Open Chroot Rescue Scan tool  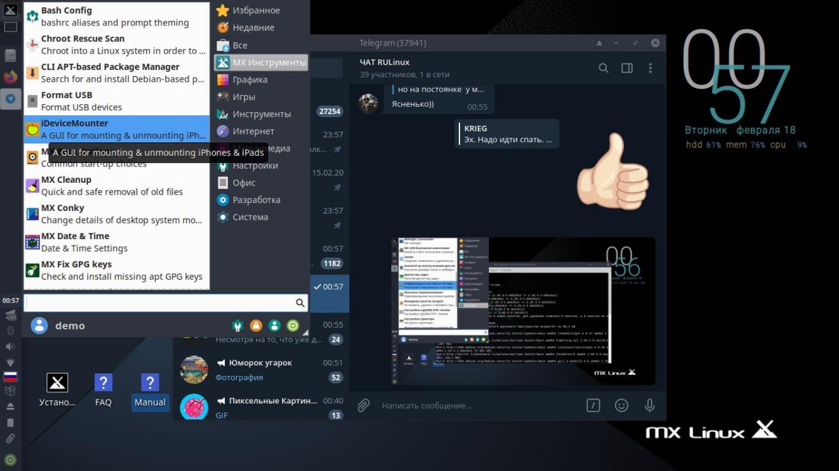(x=117, y=45)
